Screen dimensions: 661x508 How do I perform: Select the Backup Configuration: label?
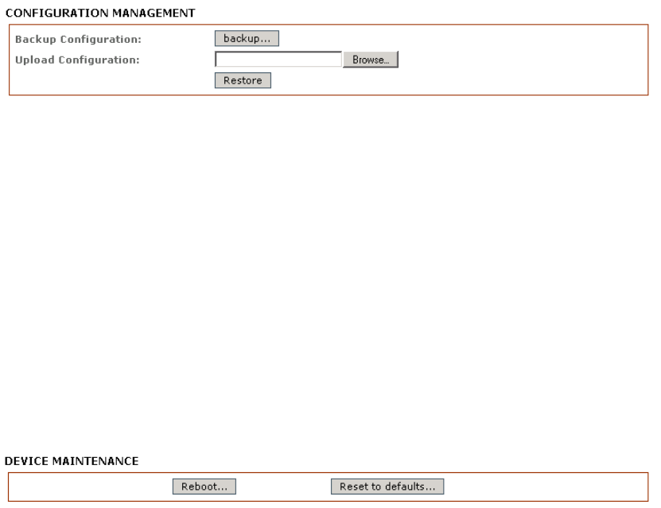79,39
